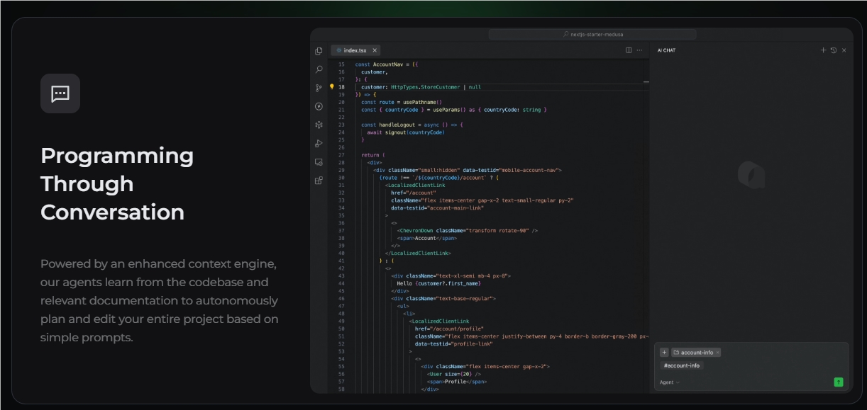Image resolution: width=867 pixels, height=410 pixels.
Task: Open the Extensions panel from the activity bar
Action: point(319,180)
